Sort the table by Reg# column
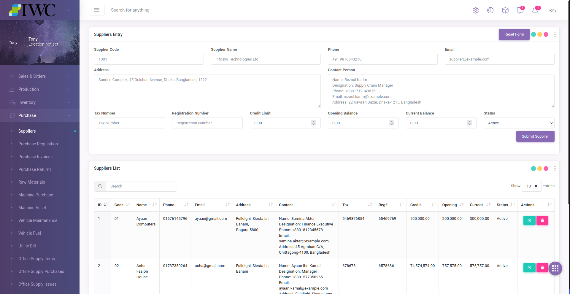Viewport: 570px width, 294px height. (391, 205)
